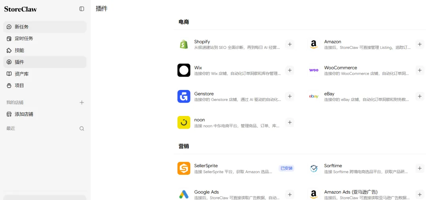Screen dimensions: 426x200
Task: Click the 电商 section heading
Action: pos(184,22)
